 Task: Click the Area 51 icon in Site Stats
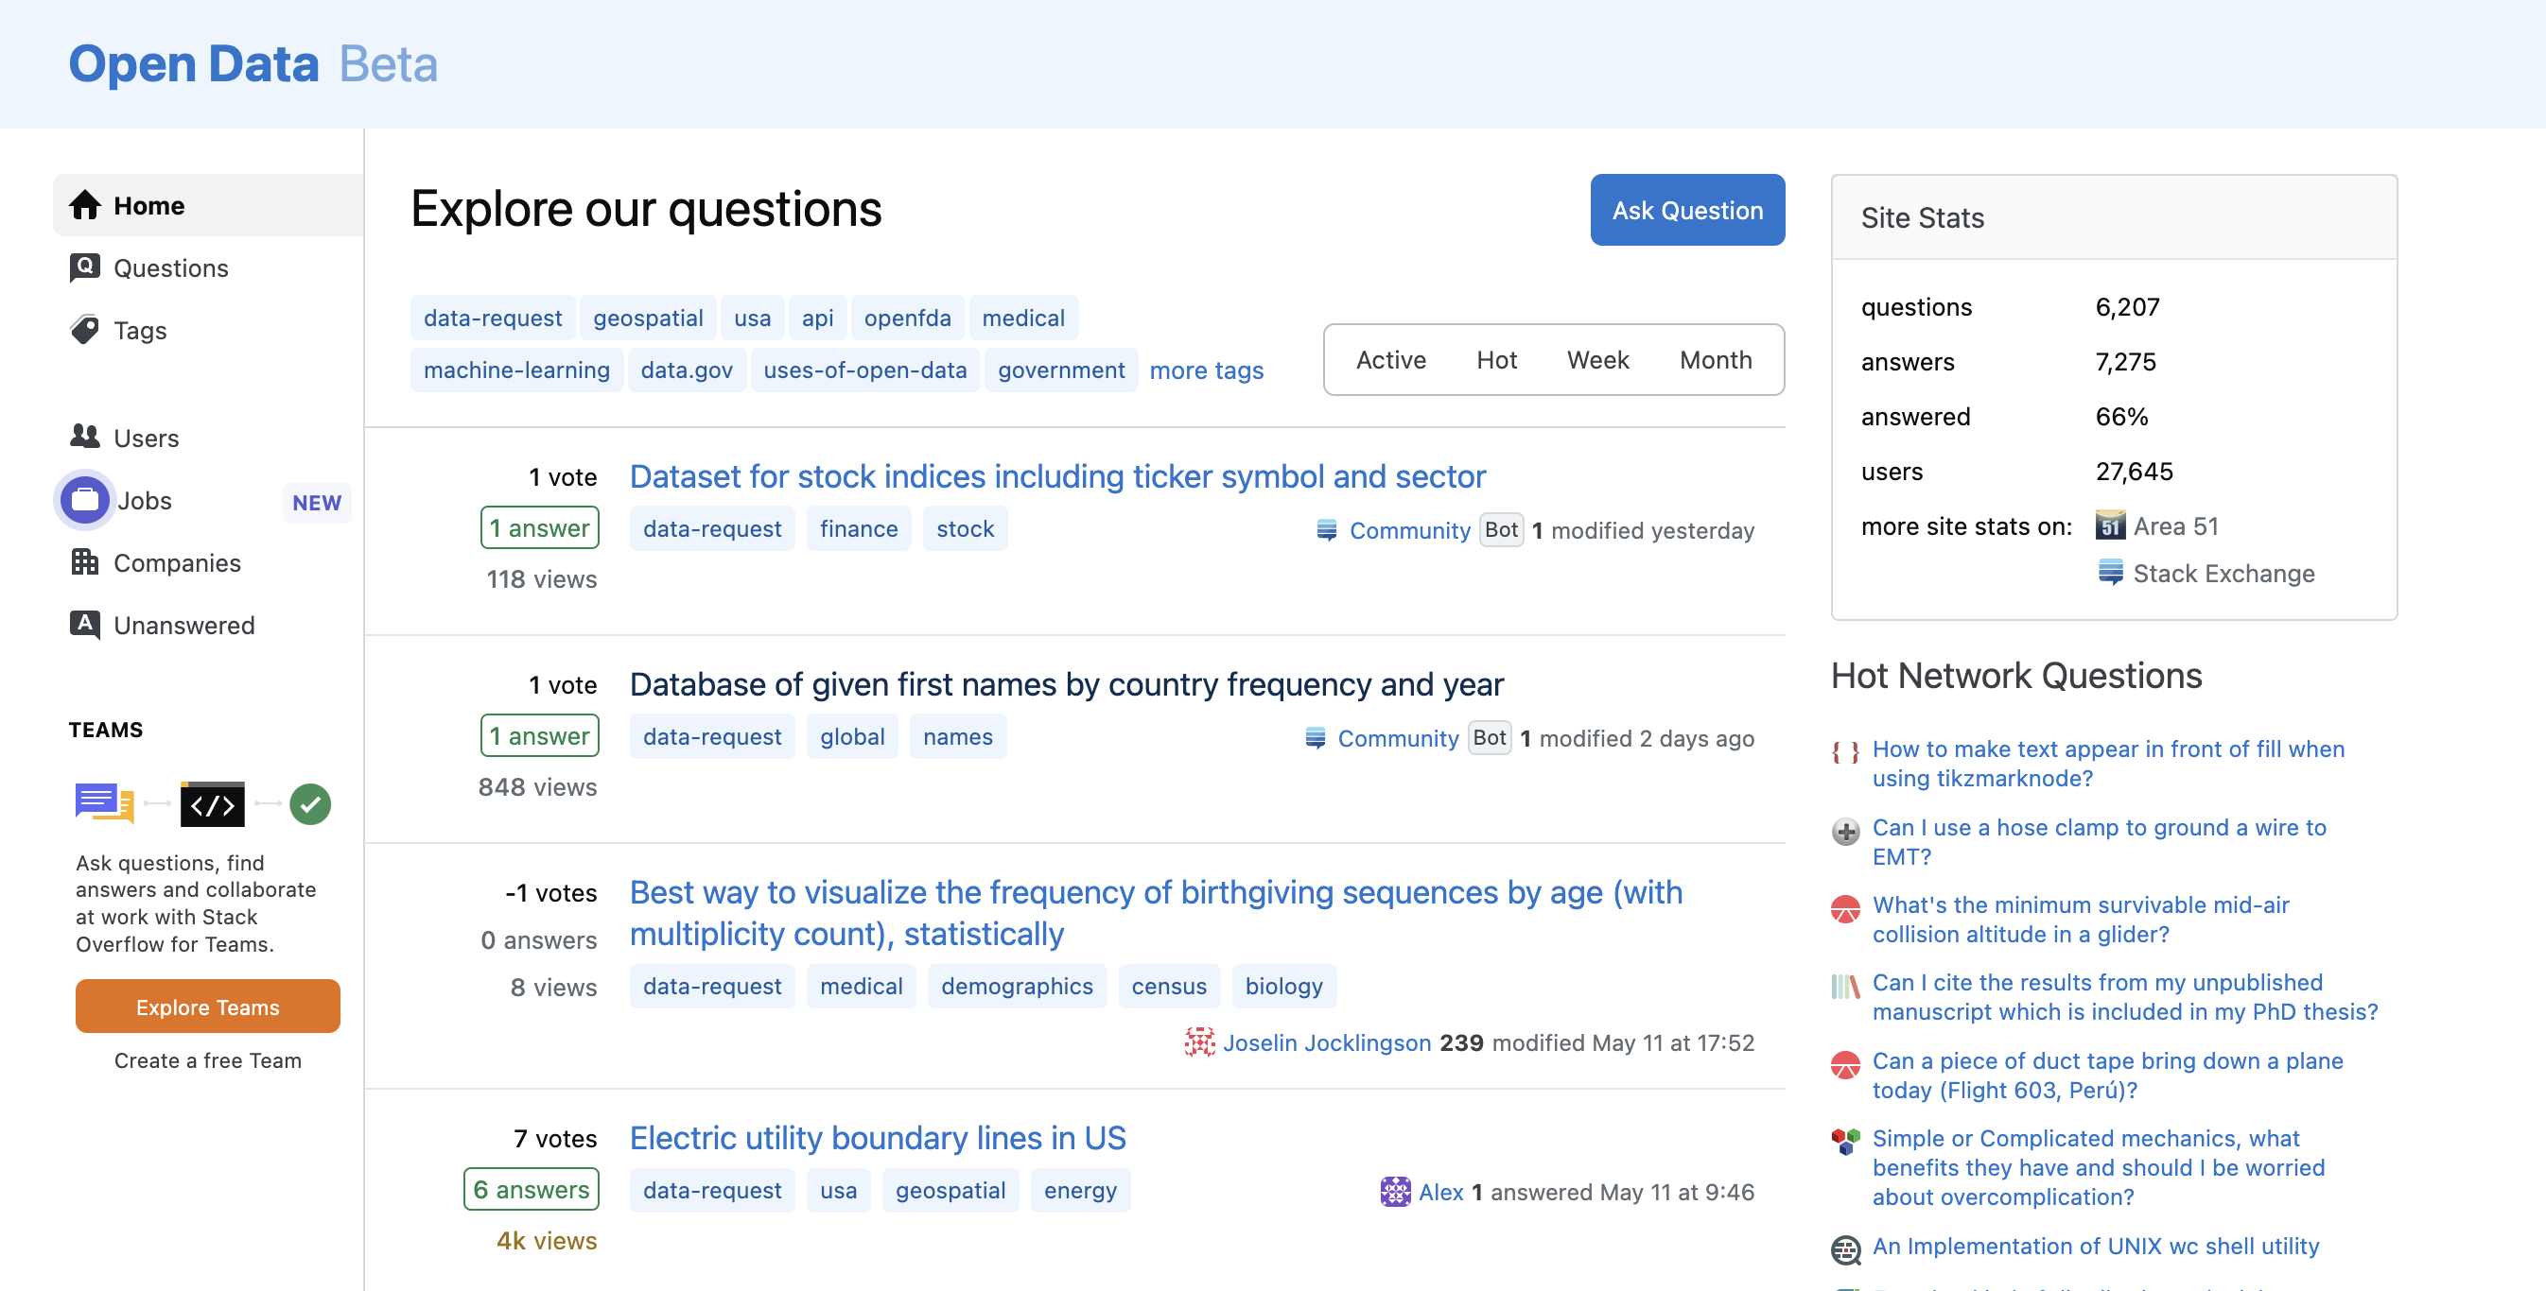2110,525
